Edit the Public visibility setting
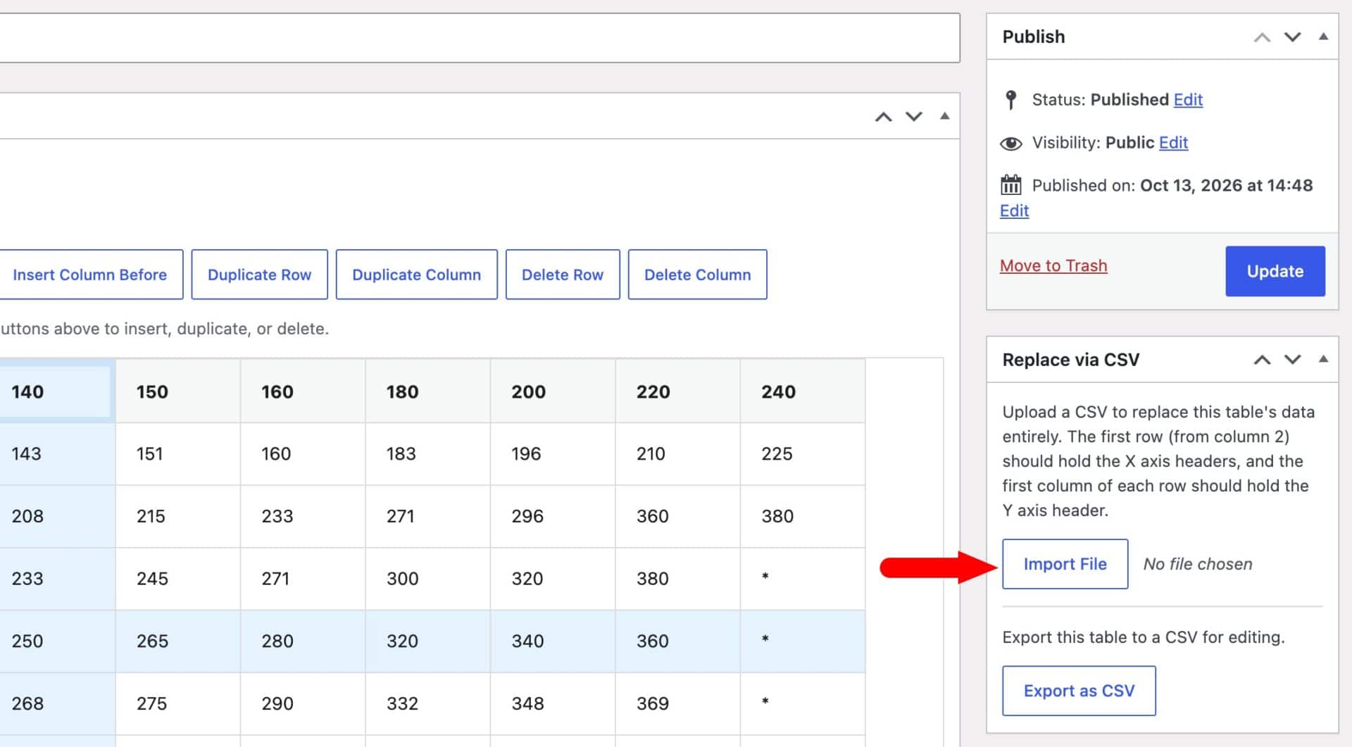The width and height of the screenshot is (1352, 747). [x=1173, y=143]
